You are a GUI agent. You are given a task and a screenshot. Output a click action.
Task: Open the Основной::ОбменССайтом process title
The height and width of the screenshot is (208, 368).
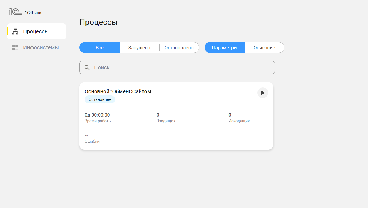pos(118,92)
